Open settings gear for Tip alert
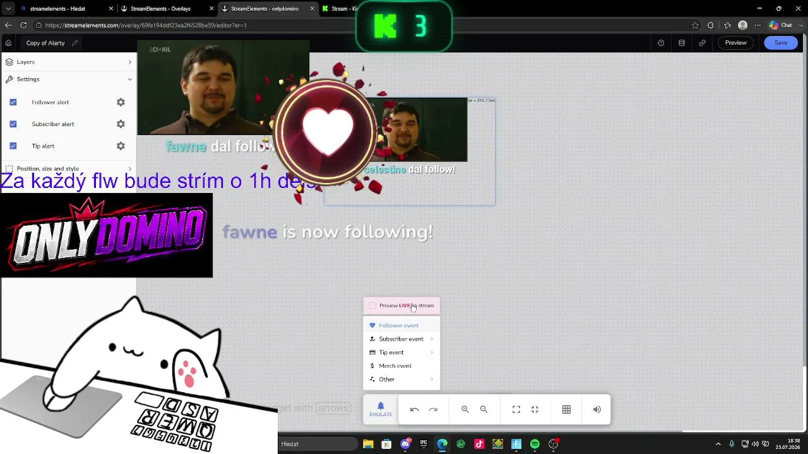The width and height of the screenshot is (808, 454). tap(121, 146)
